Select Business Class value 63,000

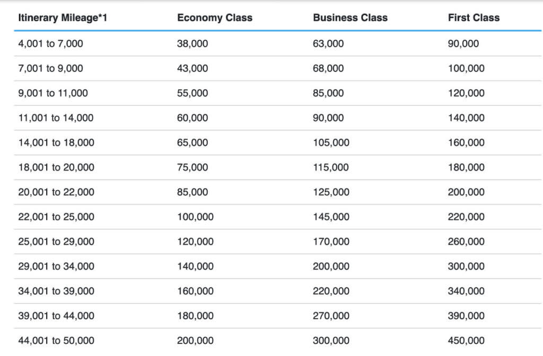328,43
